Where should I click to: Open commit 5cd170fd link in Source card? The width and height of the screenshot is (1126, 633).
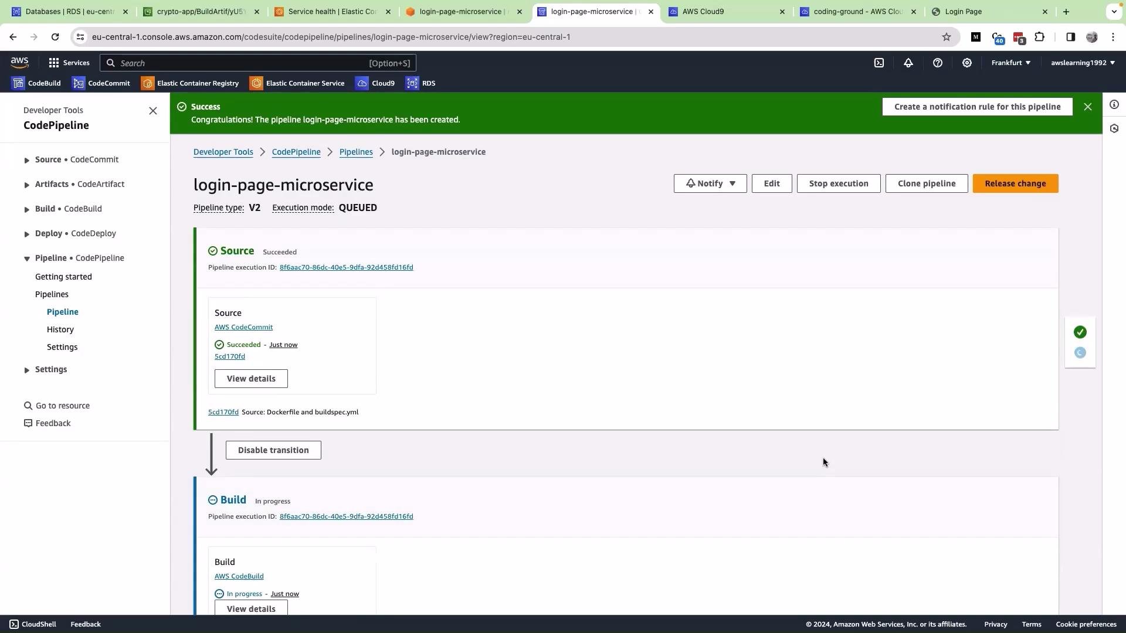point(230,356)
